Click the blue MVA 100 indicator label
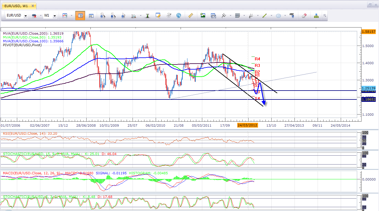 click(x=33, y=41)
